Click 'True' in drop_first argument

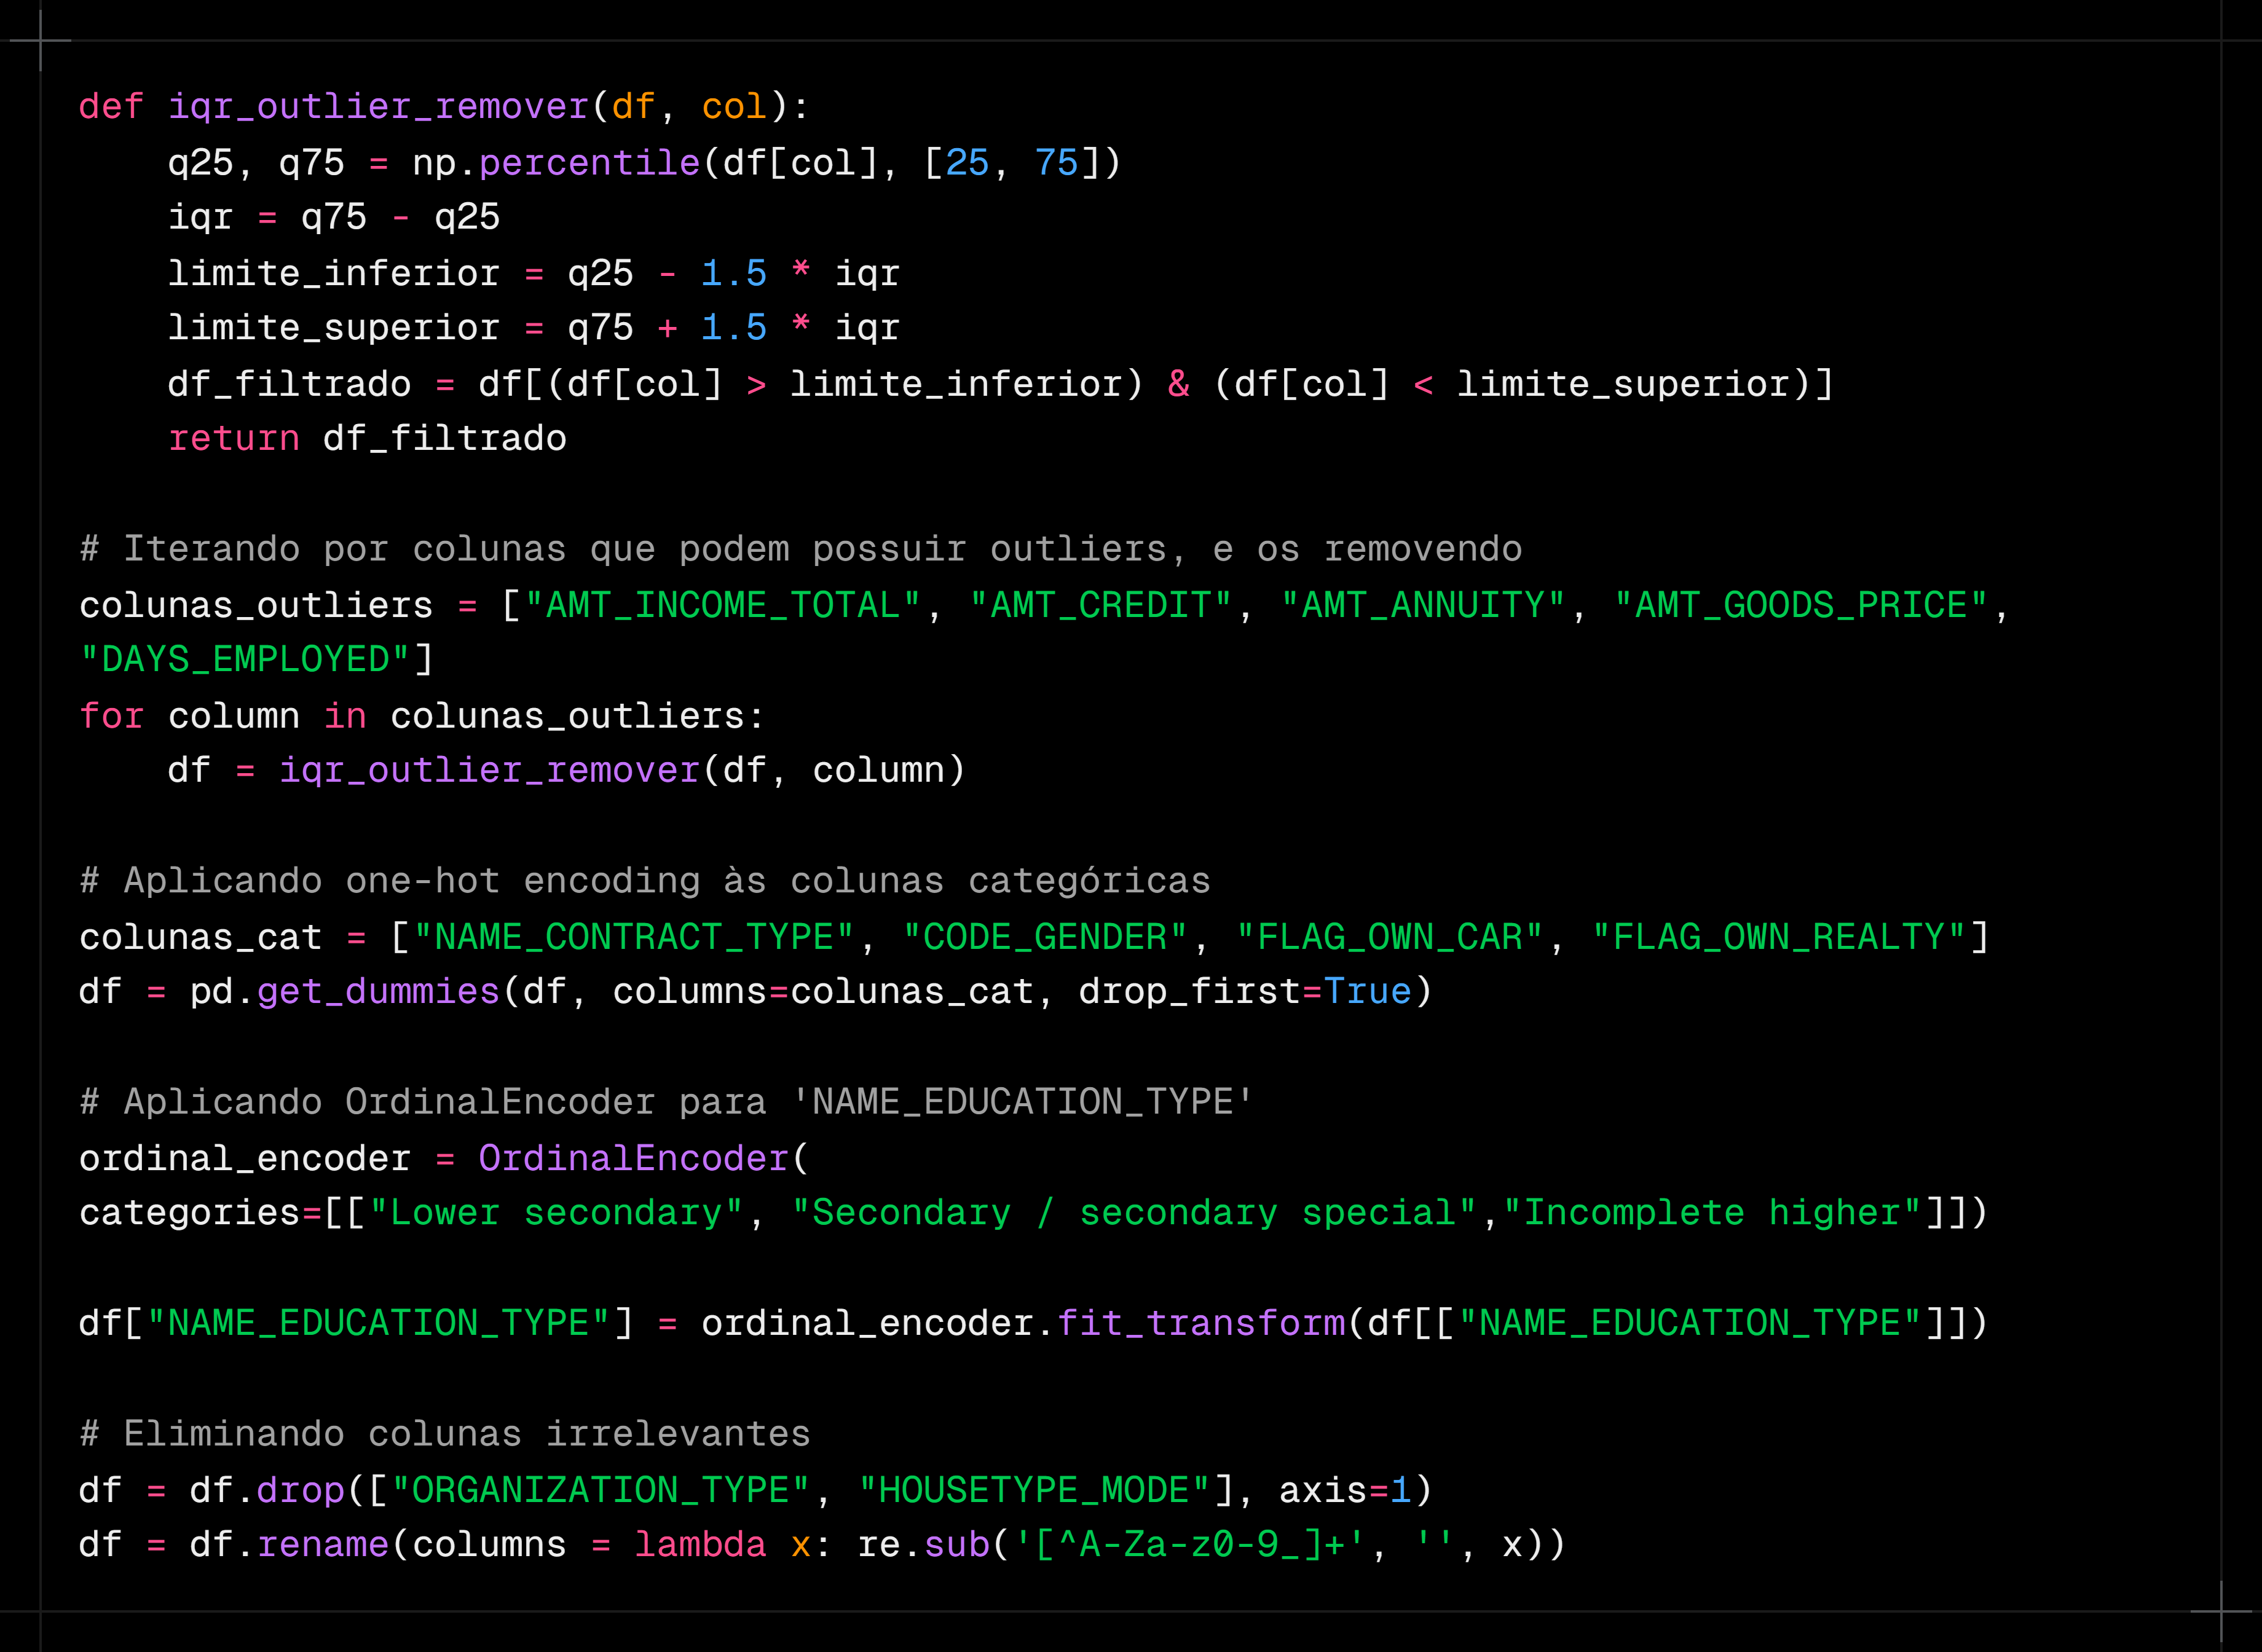[x=1367, y=992]
